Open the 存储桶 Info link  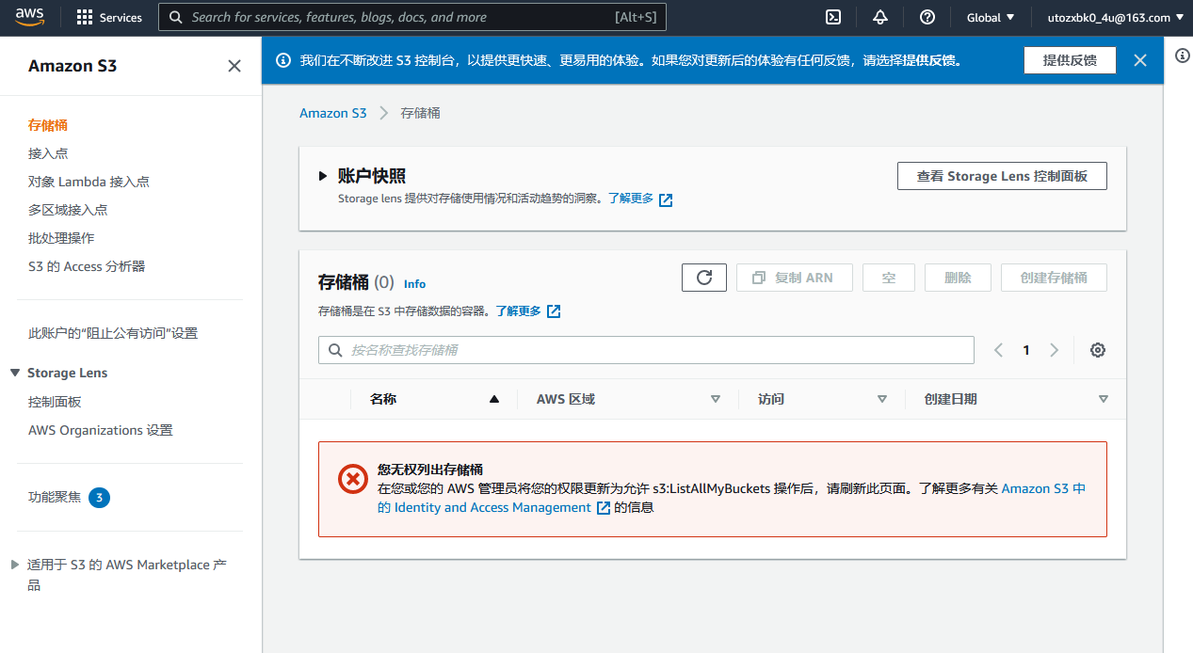tap(414, 283)
